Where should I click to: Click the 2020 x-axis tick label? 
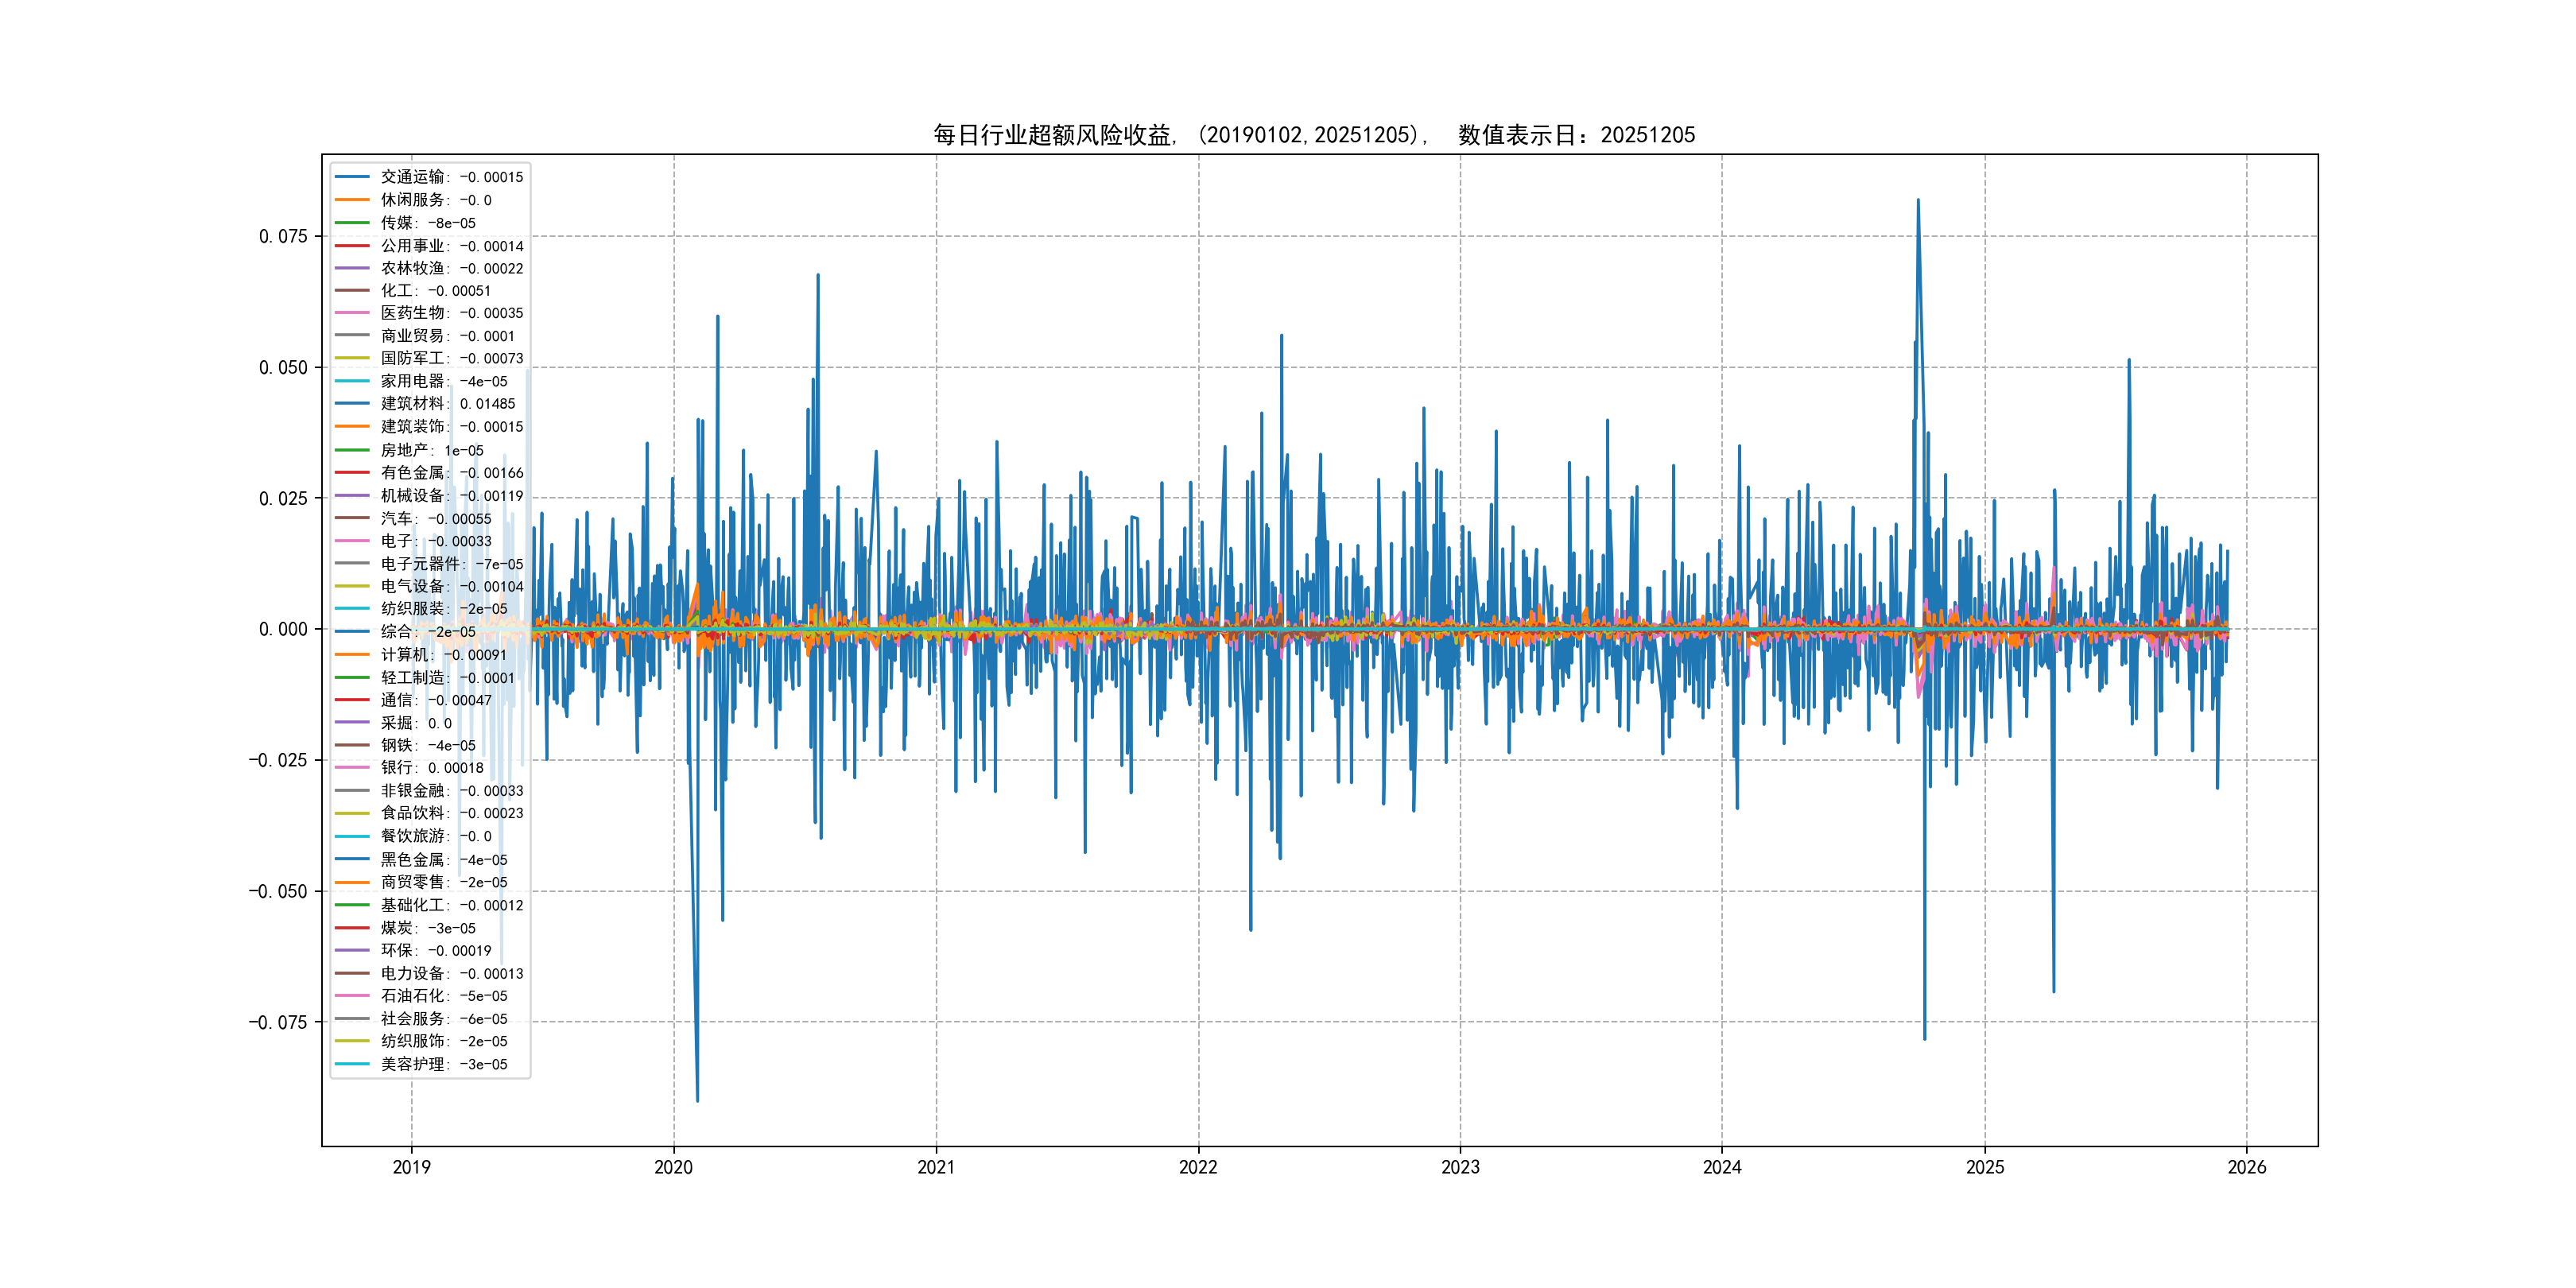673,1167
